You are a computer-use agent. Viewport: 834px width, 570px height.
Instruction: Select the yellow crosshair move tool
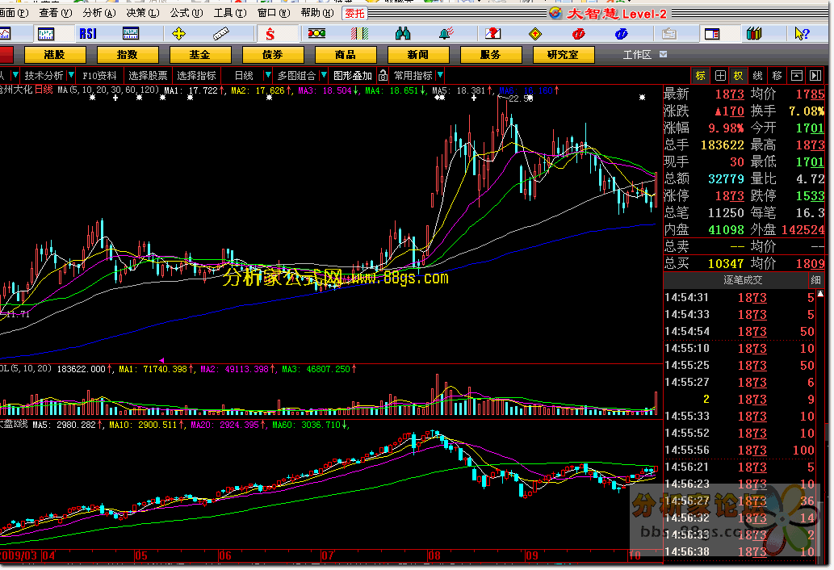(x=178, y=34)
